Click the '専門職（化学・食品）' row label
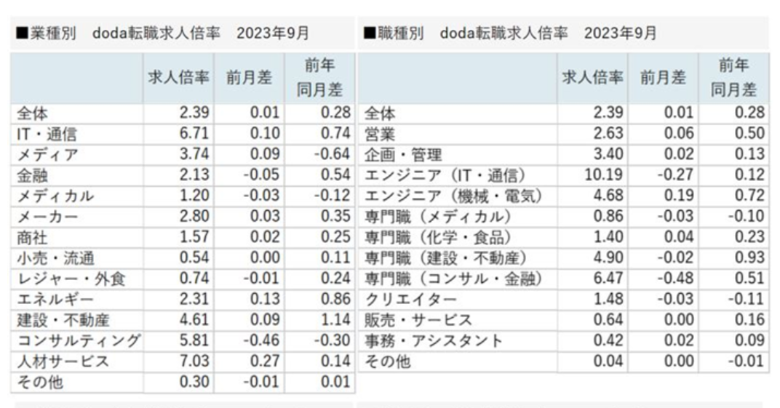 click(x=438, y=238)
